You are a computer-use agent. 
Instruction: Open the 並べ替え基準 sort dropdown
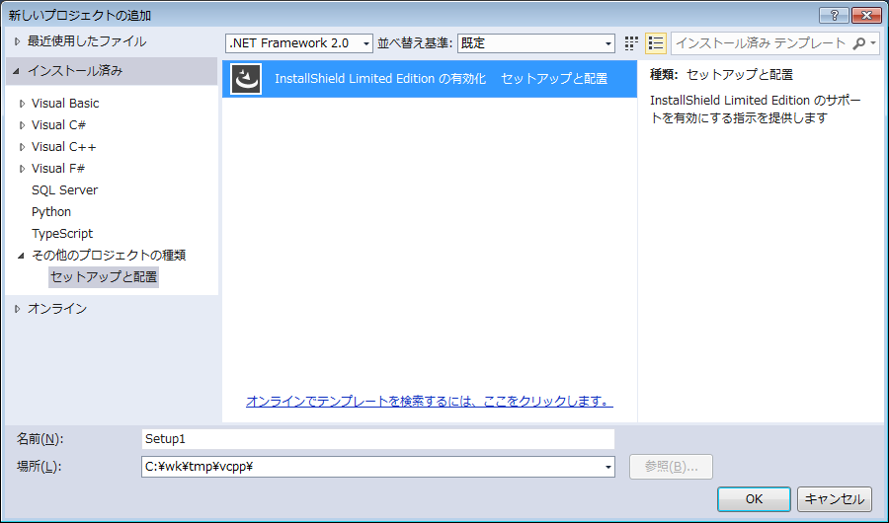click(535, 43)
